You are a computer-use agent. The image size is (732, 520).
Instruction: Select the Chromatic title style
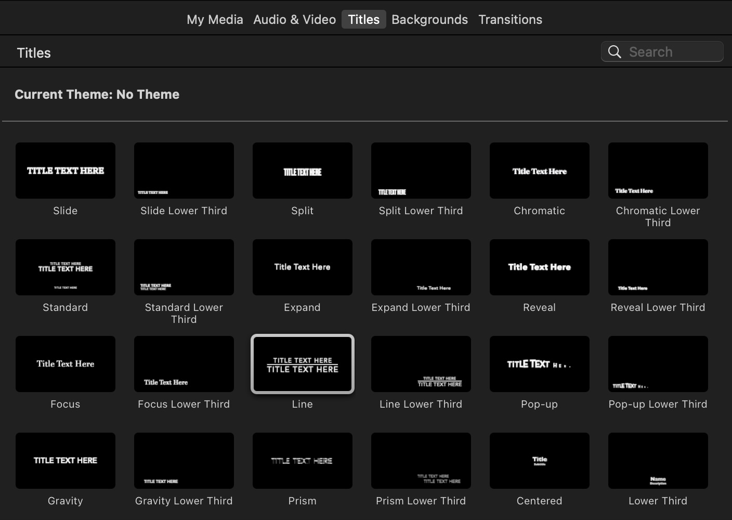[539, 171]
